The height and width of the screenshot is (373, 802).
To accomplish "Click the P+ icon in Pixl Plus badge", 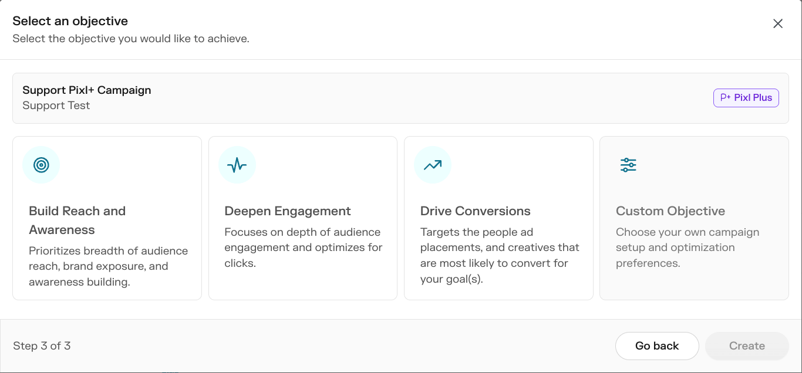I will pyautogui.click(x=725, y=98).
